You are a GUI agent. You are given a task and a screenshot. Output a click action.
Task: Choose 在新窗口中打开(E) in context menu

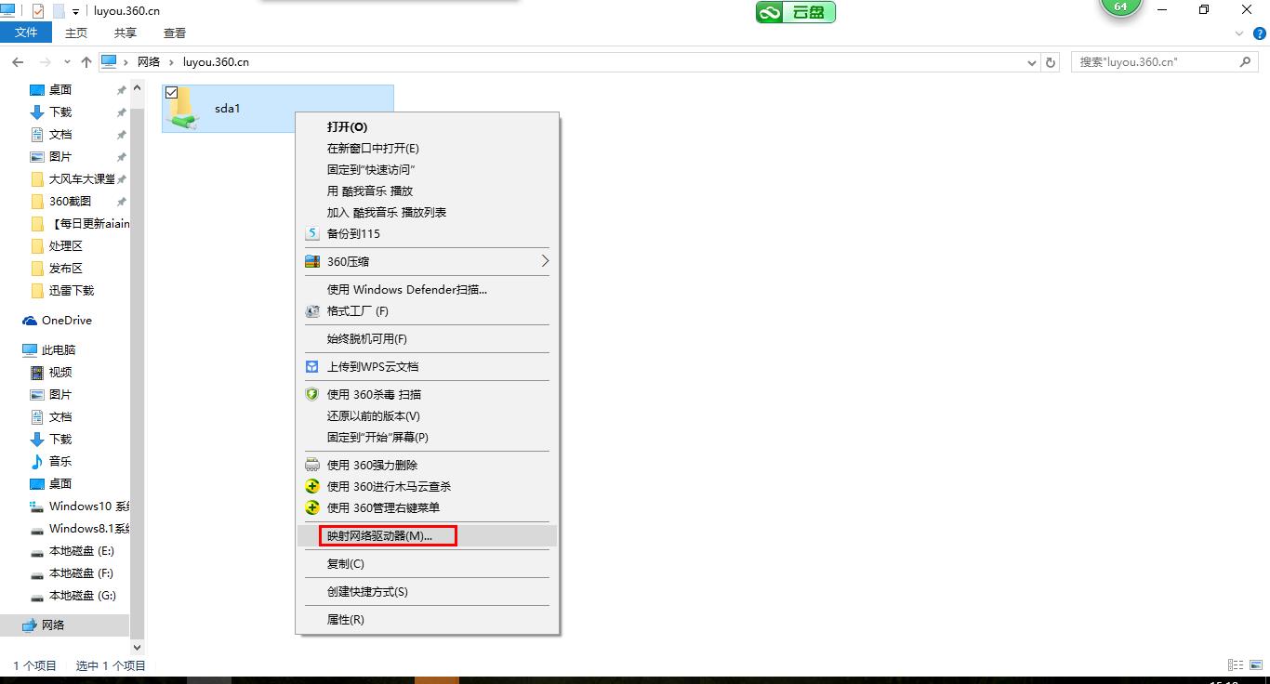tap(427, 149)
